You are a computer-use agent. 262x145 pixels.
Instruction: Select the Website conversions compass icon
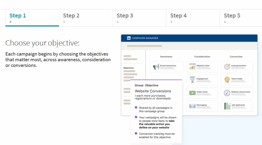click(x=227, y=93)
